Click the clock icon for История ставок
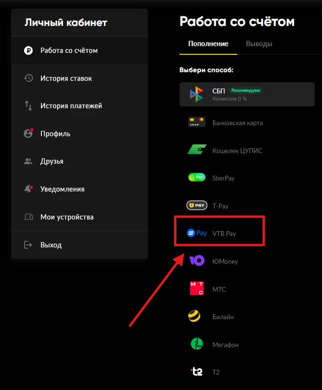Image resolution: width=322 pixels, height=390 pixels. coord(28,78)
